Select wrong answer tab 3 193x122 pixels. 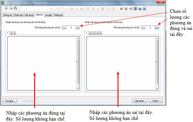click(x=94, y=33)
